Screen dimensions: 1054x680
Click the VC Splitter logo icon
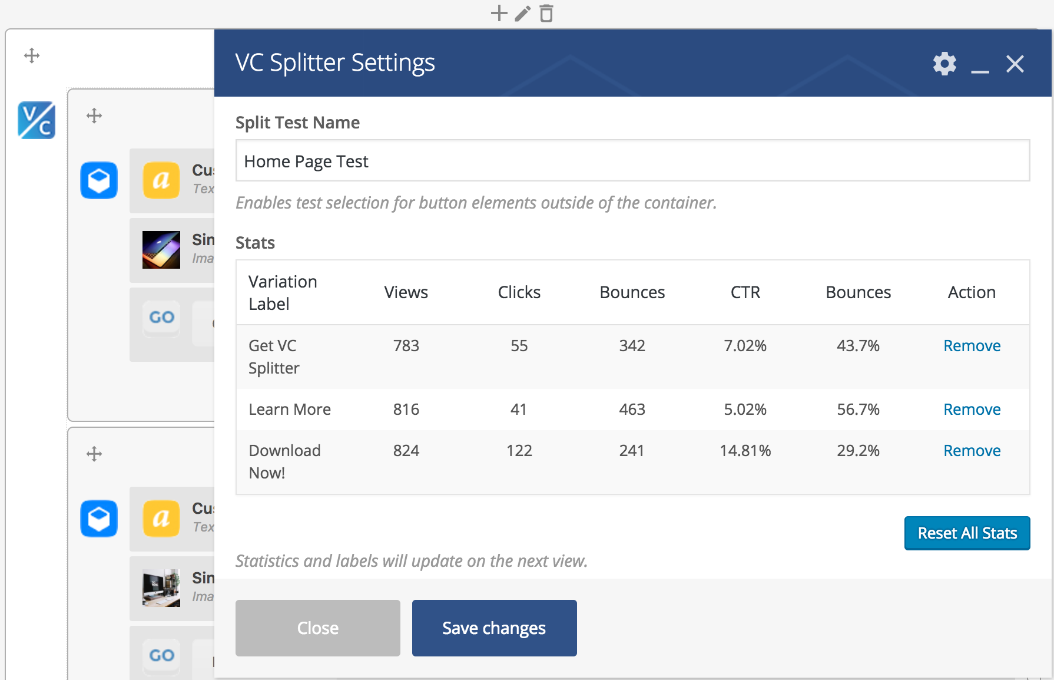(x=37, y=120)
